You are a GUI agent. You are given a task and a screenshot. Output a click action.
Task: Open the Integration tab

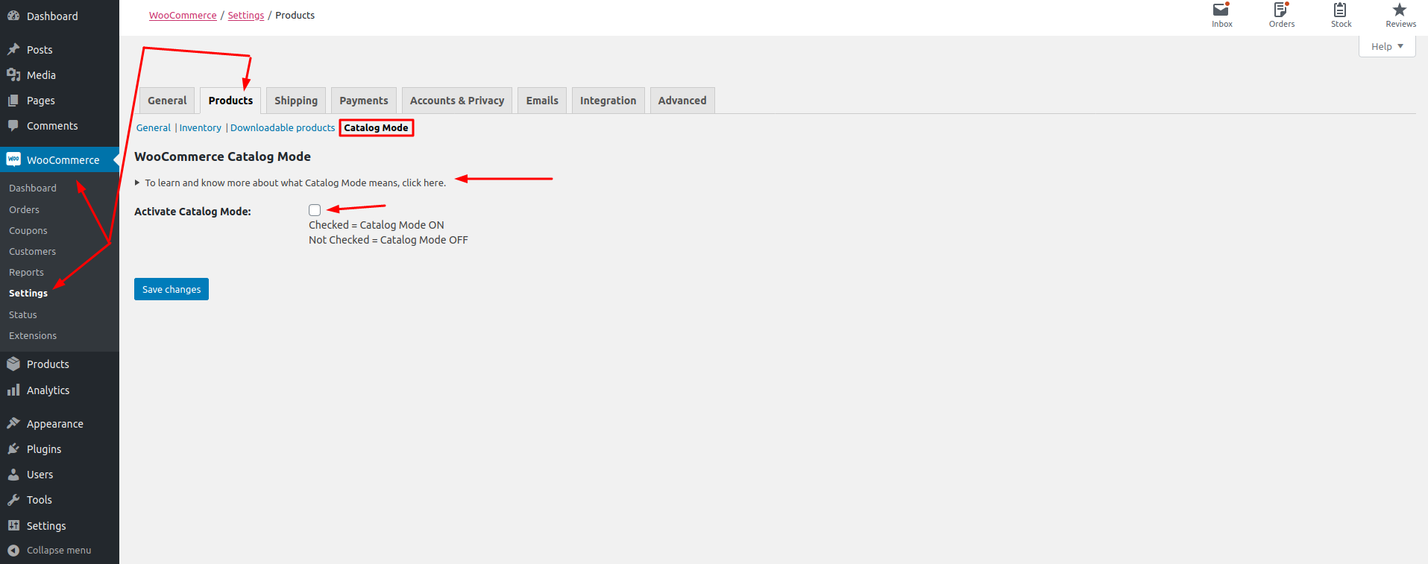(608, 101)
